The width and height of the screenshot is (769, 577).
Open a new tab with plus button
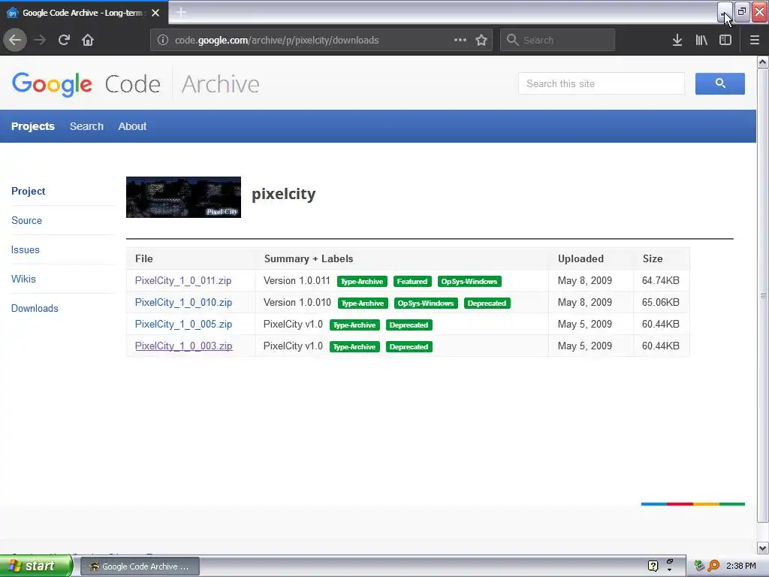point(181,12)
